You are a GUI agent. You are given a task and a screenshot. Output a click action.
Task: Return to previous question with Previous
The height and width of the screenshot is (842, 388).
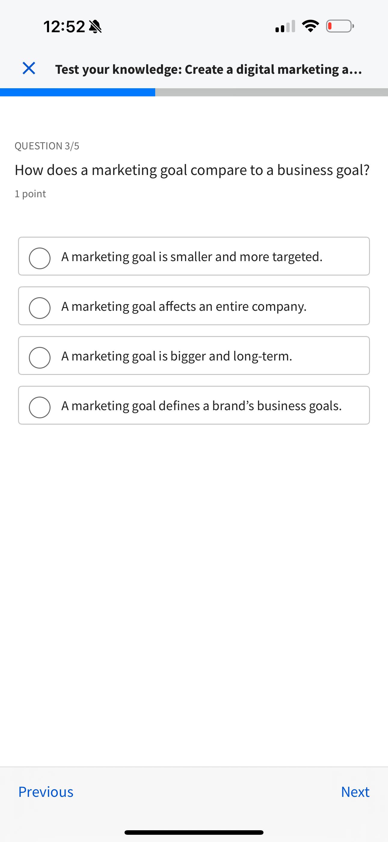(46, 792)
